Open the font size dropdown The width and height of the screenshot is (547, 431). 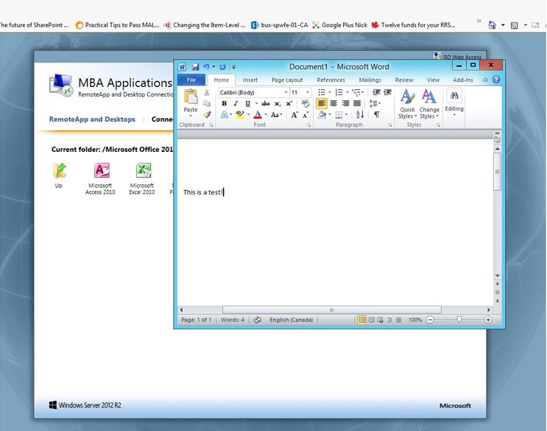(308, 92)
